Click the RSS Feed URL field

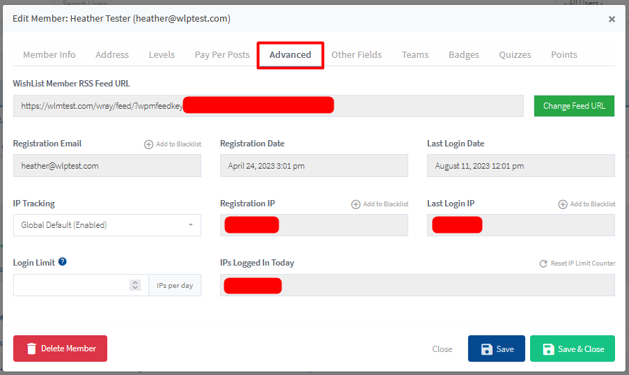[268, 106]
